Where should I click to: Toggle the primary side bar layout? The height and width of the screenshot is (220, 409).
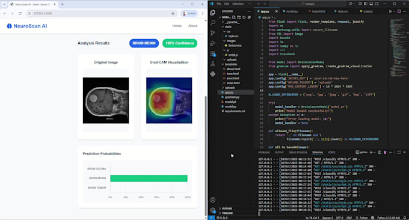pyautogui.click(x=366, y=4)
